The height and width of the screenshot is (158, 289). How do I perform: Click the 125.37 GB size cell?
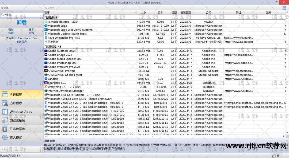click(x=143, y=71)
